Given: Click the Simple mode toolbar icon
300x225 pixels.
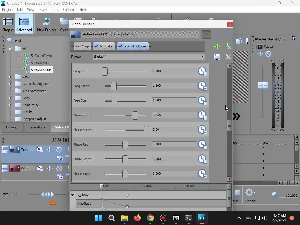Looking at the screenshot, I should click(8, 24).
